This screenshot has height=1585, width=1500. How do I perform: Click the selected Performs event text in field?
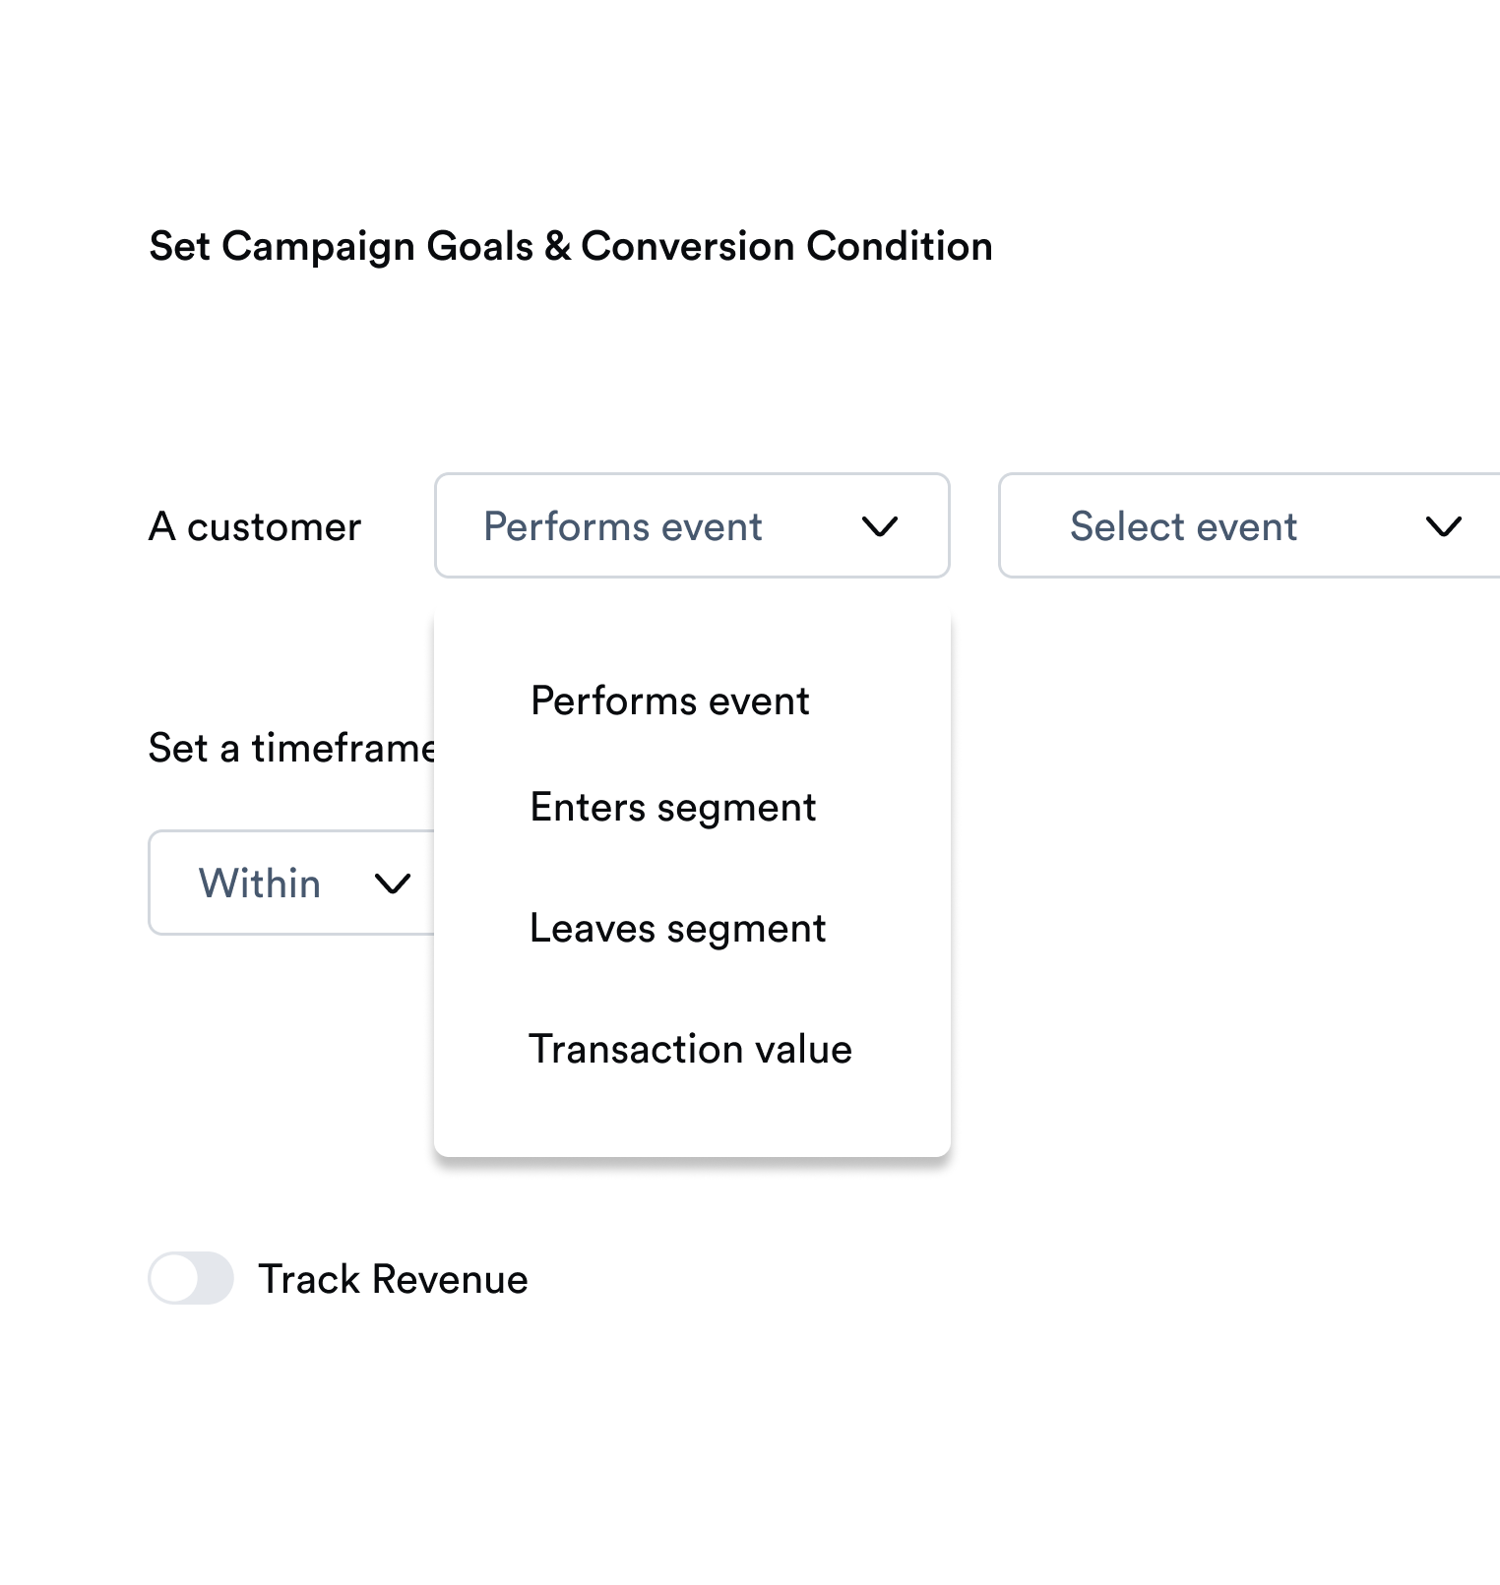[622, 526]
